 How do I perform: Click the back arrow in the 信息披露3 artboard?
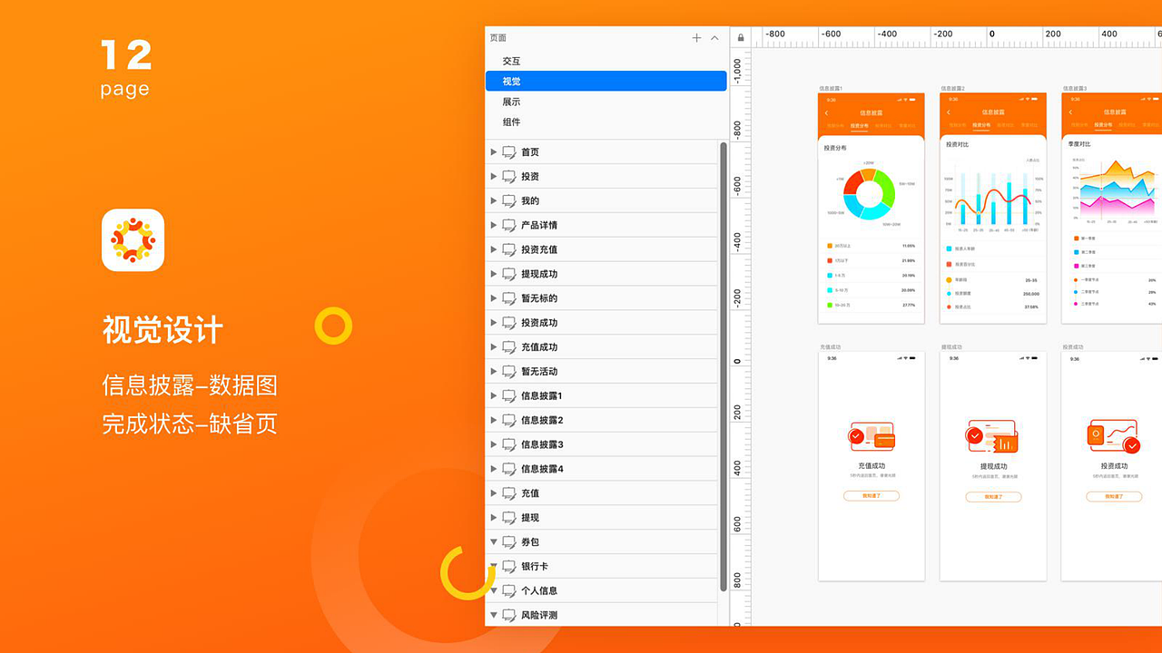pos(1070,113)
